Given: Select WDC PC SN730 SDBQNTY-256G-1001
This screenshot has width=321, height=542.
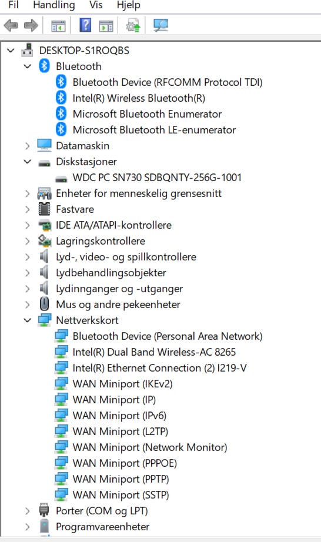Looking at the screenshot, I should coord(157,178).
